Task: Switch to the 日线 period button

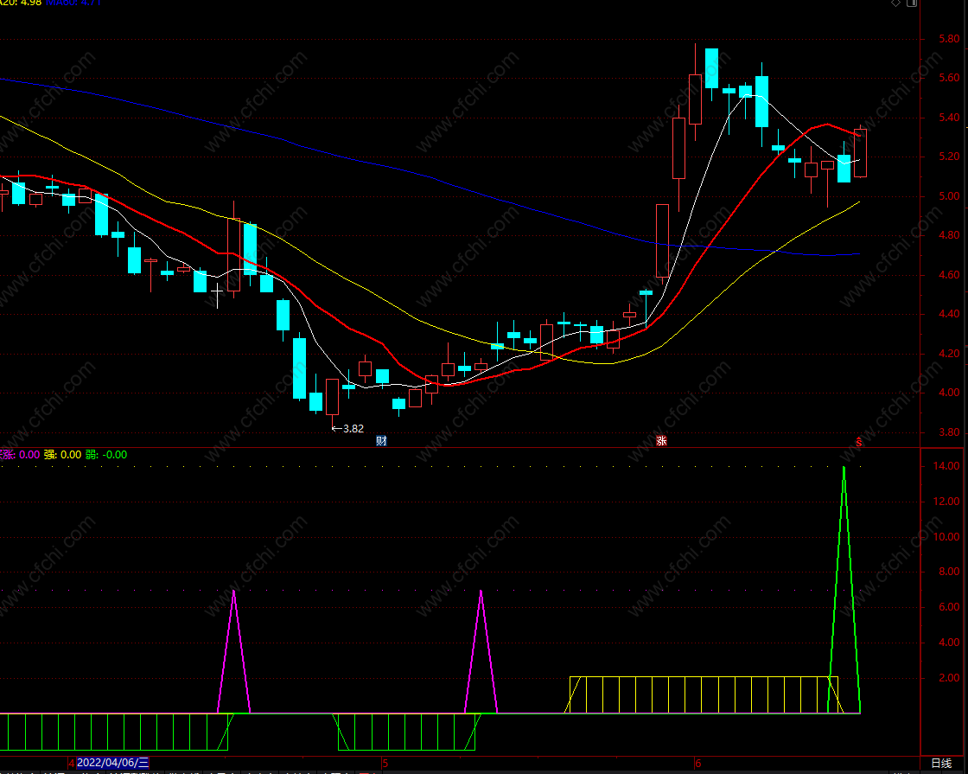Action: (941, 764)
